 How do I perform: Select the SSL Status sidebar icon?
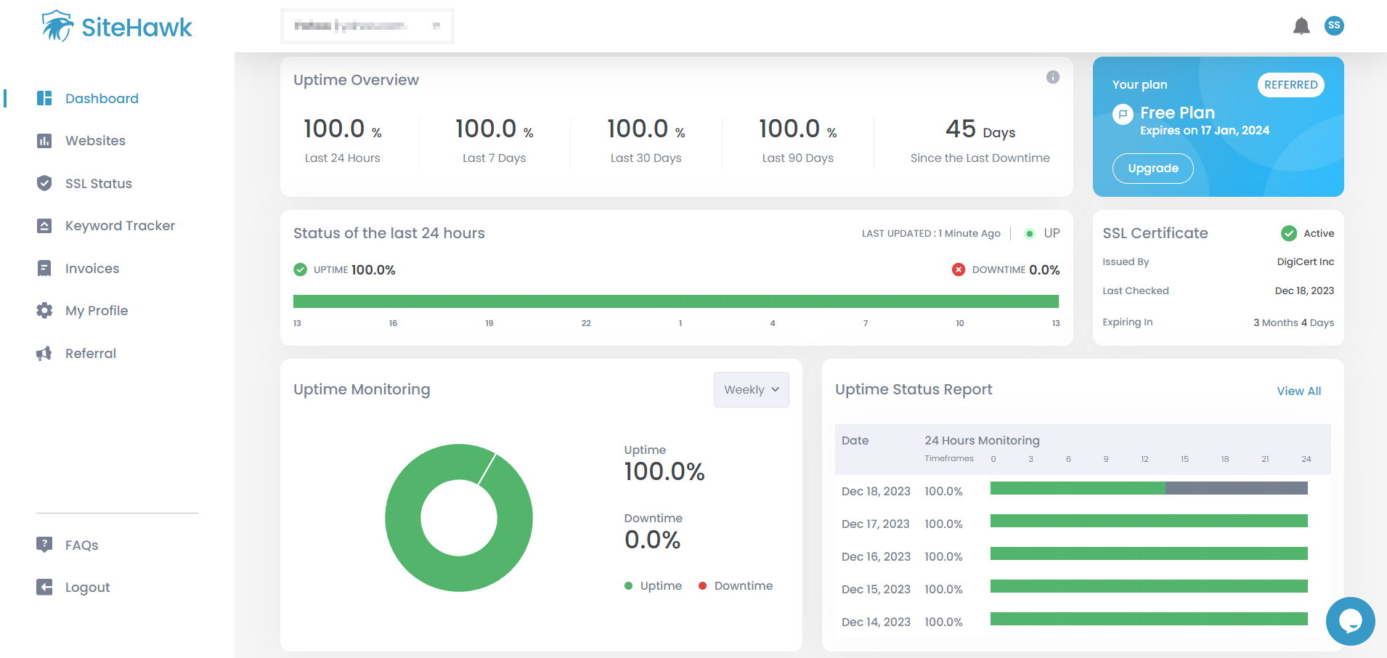(44, 183)
